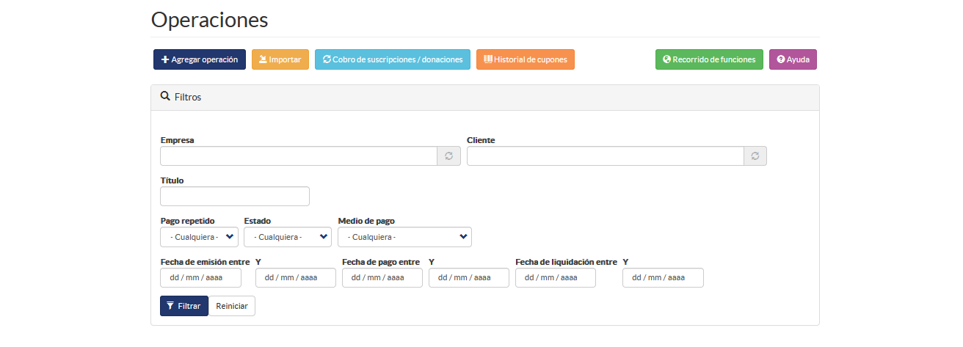963x347 pixels.
Task: Expand the Estado dropdown
Action: pos(288,237)
